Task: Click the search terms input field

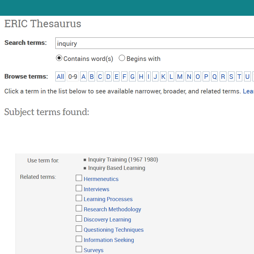Action: (155, 43)
